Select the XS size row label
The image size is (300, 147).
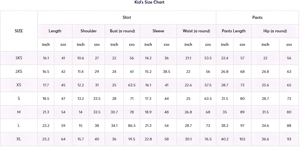pos(19,85)
